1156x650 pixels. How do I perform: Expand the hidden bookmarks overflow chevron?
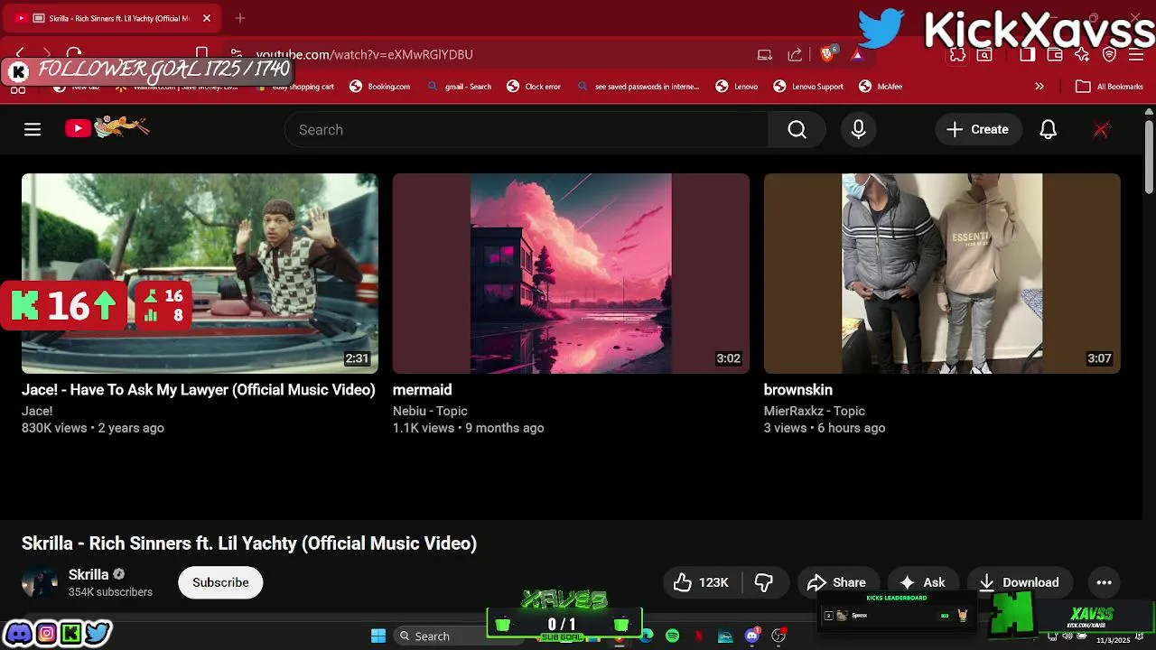[x=1039, y=87]
